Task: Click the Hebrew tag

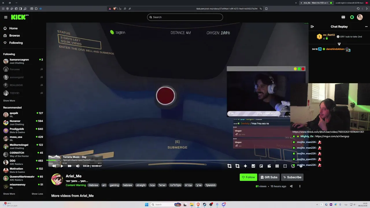Action: pyautogui.click(x=93, y=185)
